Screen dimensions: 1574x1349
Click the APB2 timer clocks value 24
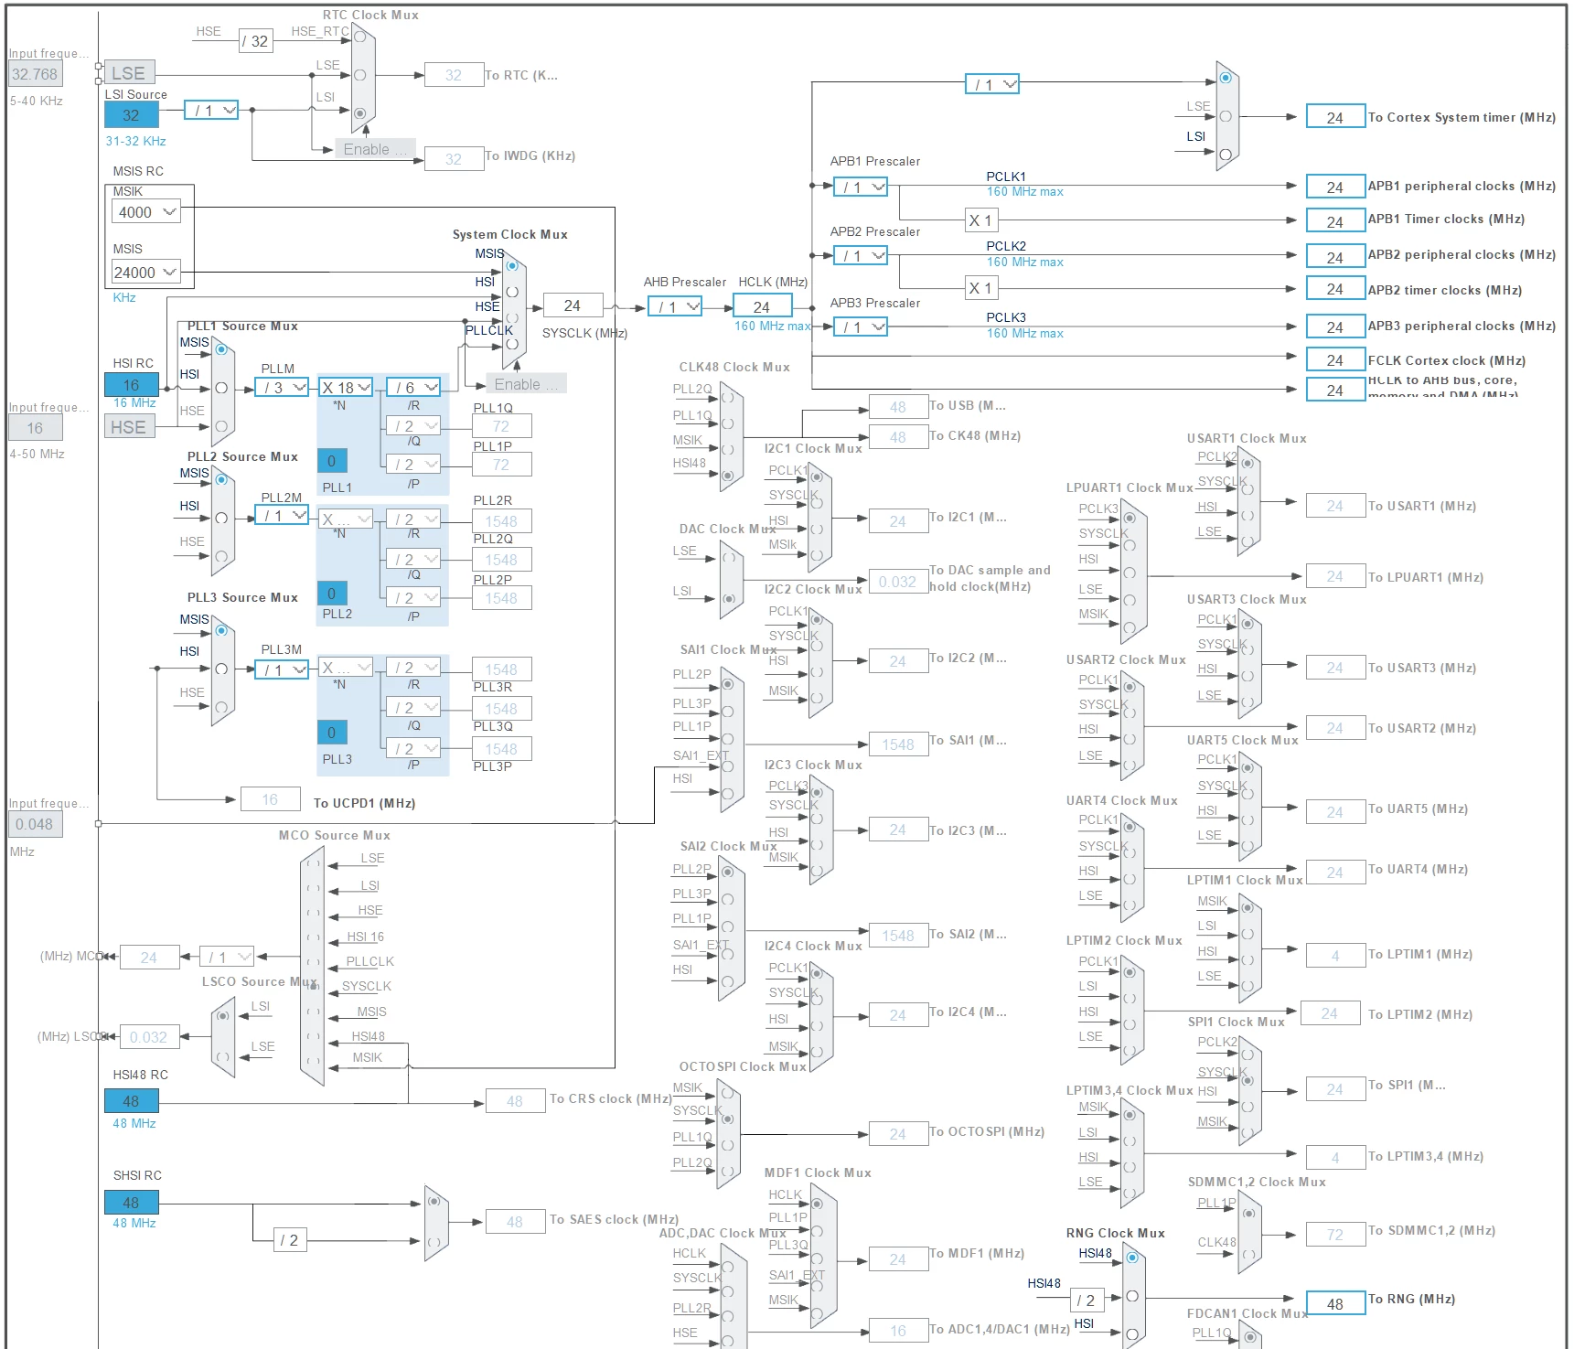coord(1335,290)
